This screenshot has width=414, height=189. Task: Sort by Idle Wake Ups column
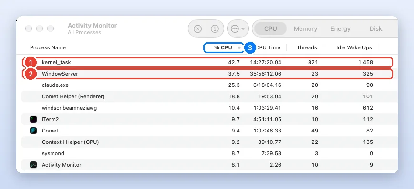pos(354,47)
